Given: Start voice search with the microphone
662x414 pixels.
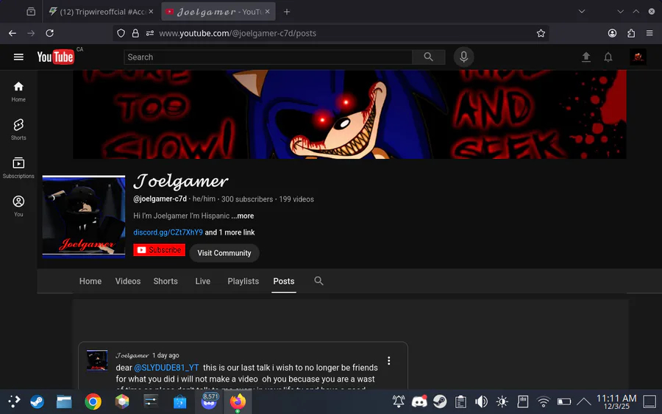Looking at the screenshot, I should (x=463, y=57).
